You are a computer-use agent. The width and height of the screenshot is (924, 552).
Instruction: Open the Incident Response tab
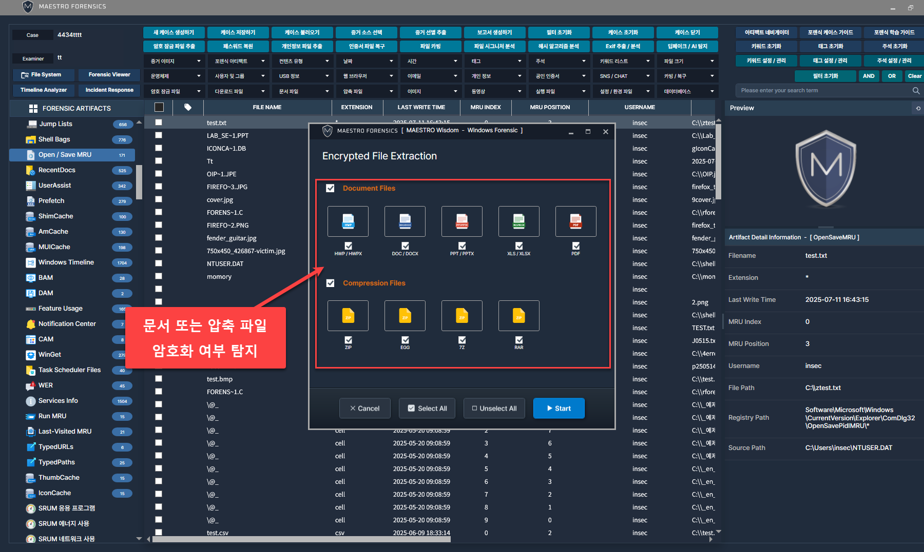109,90
